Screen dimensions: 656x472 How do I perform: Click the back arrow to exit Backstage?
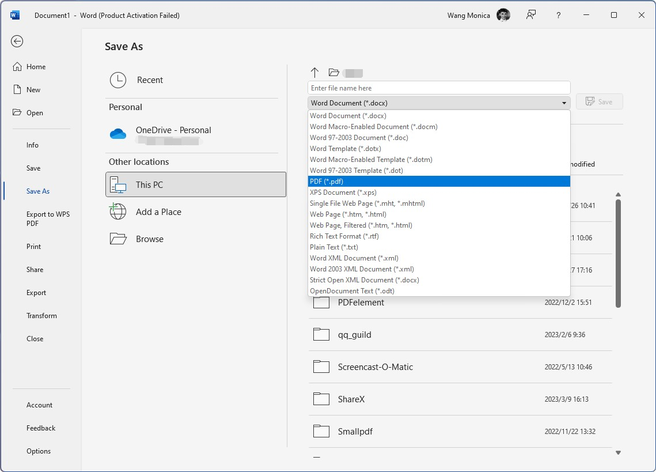click(17, 41)
